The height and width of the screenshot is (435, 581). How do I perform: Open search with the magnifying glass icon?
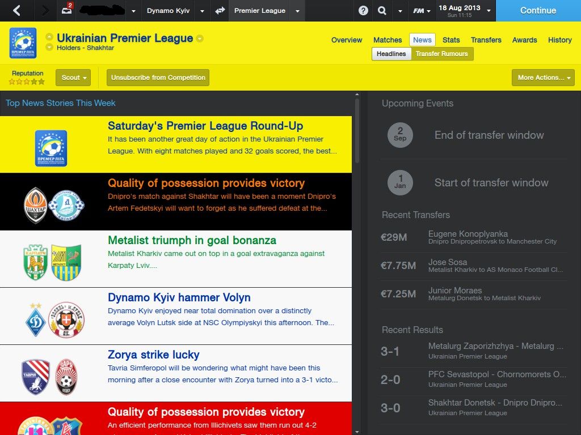(x=382, y=10)
